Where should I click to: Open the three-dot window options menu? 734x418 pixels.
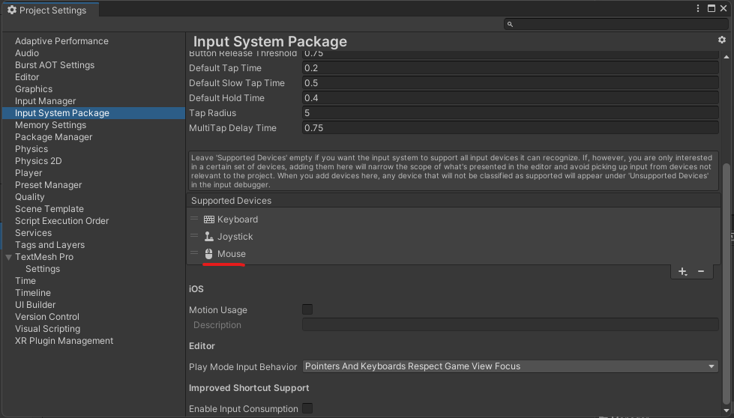[x=698, y=8]
